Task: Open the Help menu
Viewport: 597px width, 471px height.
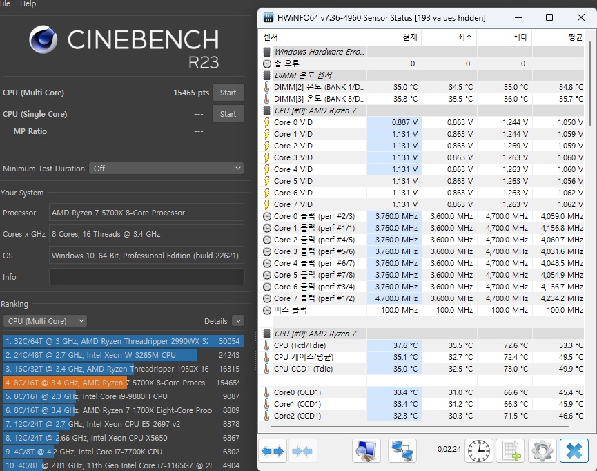Action: (x=28, y=4)
